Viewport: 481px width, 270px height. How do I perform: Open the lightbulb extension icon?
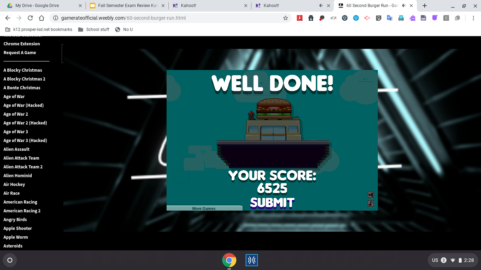tap(379, 18)
